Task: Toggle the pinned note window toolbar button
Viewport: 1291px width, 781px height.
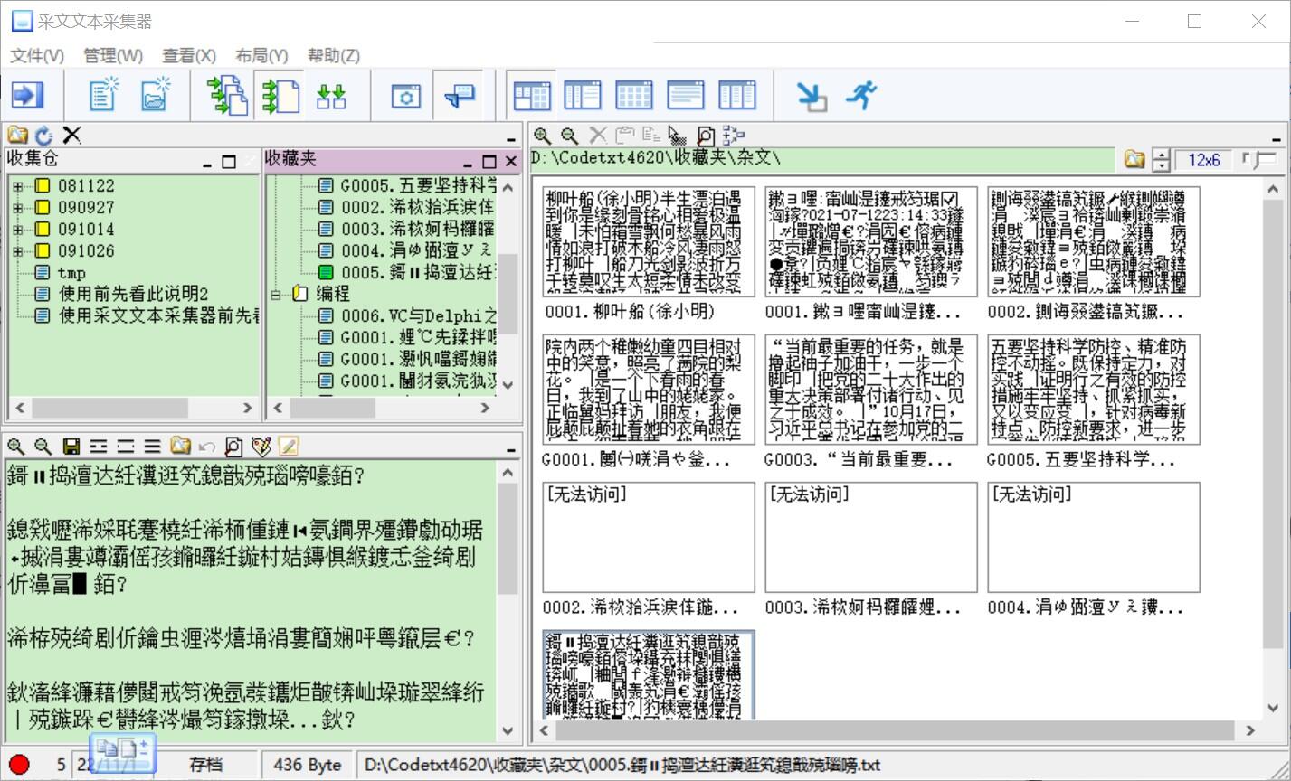Action: point(460,95)
